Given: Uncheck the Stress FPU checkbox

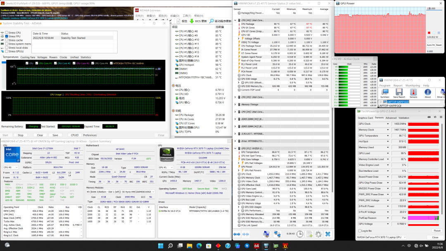Looking at the screenshot, I should pos(7,36).
